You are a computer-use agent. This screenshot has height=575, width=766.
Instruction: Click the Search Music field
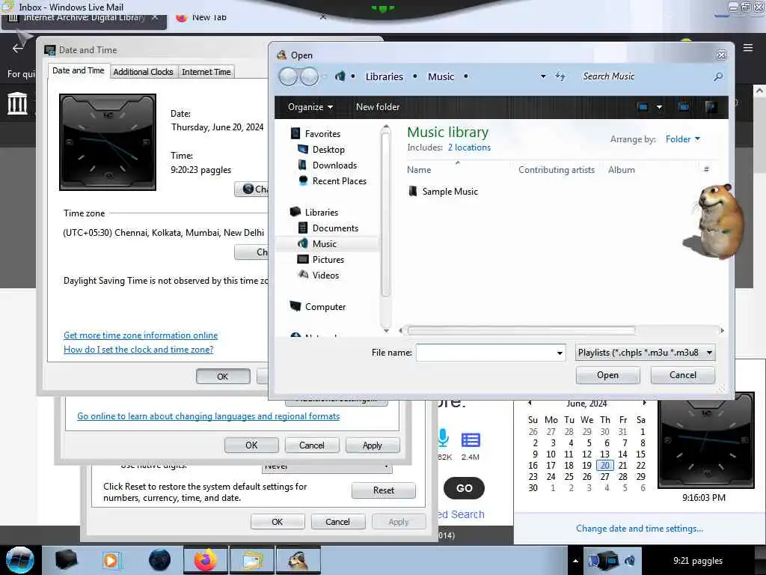644,76
